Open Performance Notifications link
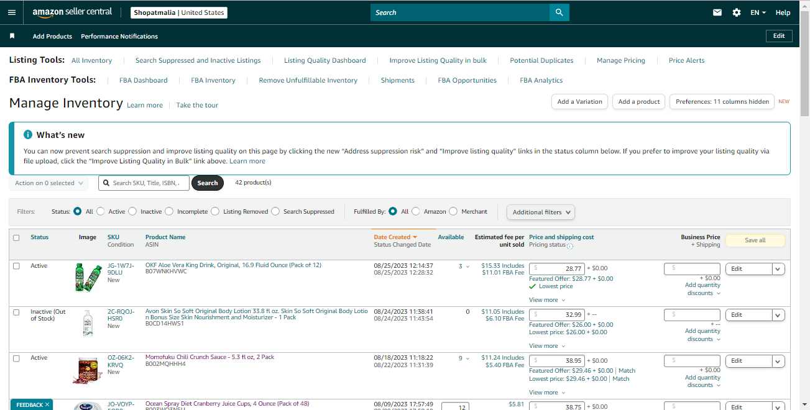 [x=119, y=37]
